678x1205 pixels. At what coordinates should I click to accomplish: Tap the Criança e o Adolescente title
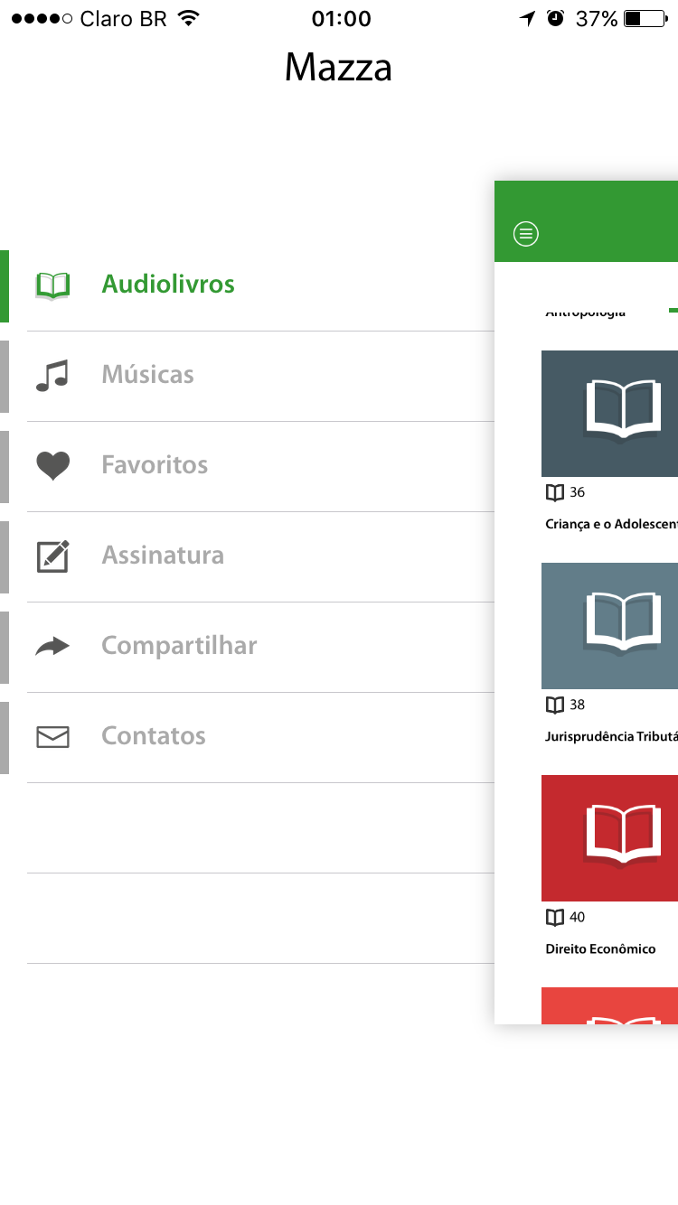[611, 524]
